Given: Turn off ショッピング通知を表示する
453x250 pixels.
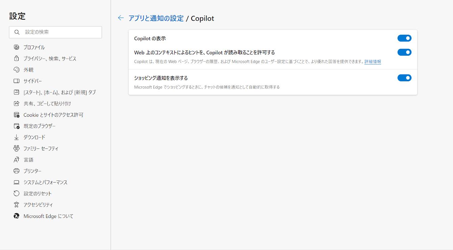Looking at the screenshot, I should [404, 78].
